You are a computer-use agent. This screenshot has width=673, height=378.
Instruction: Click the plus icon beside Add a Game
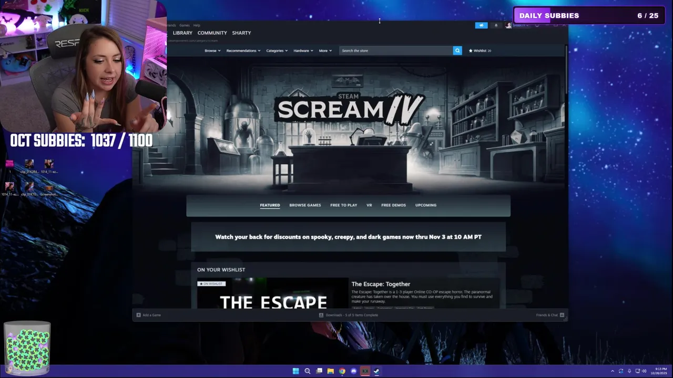click(138, 315)
